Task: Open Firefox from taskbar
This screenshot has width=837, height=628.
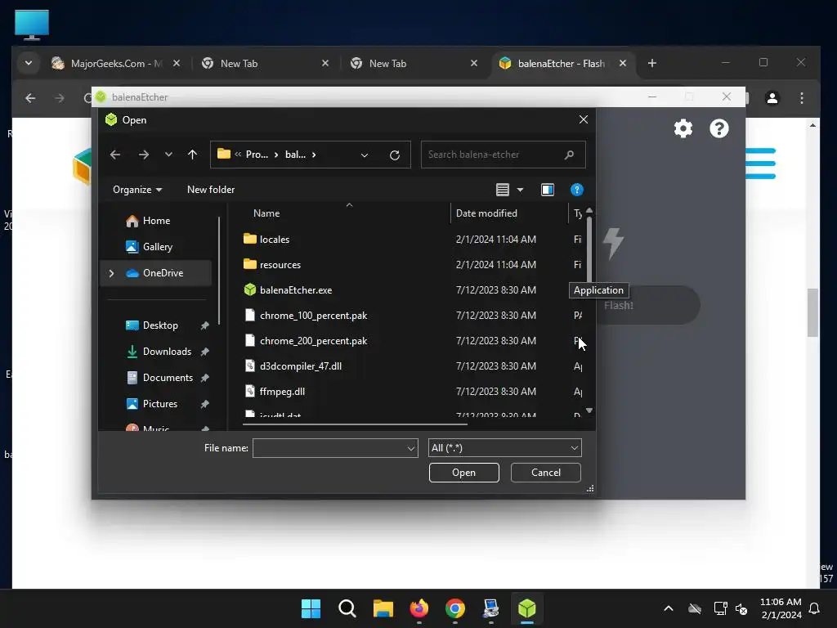Action: [x=419, y=608]
